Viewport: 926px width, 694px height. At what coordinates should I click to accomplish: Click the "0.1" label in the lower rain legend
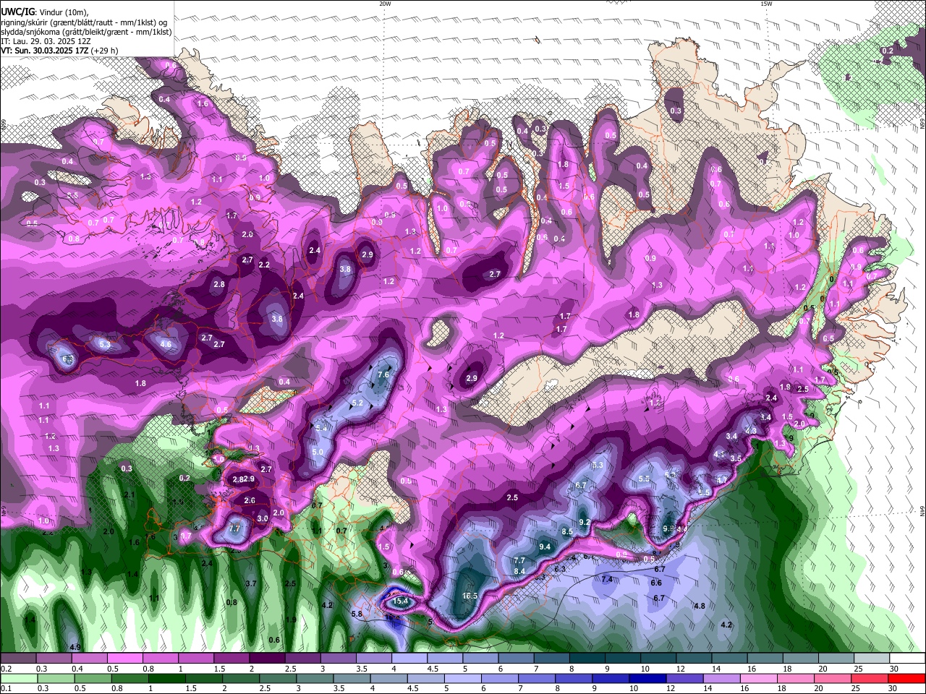pyautogui.click(x=7, y=688)
